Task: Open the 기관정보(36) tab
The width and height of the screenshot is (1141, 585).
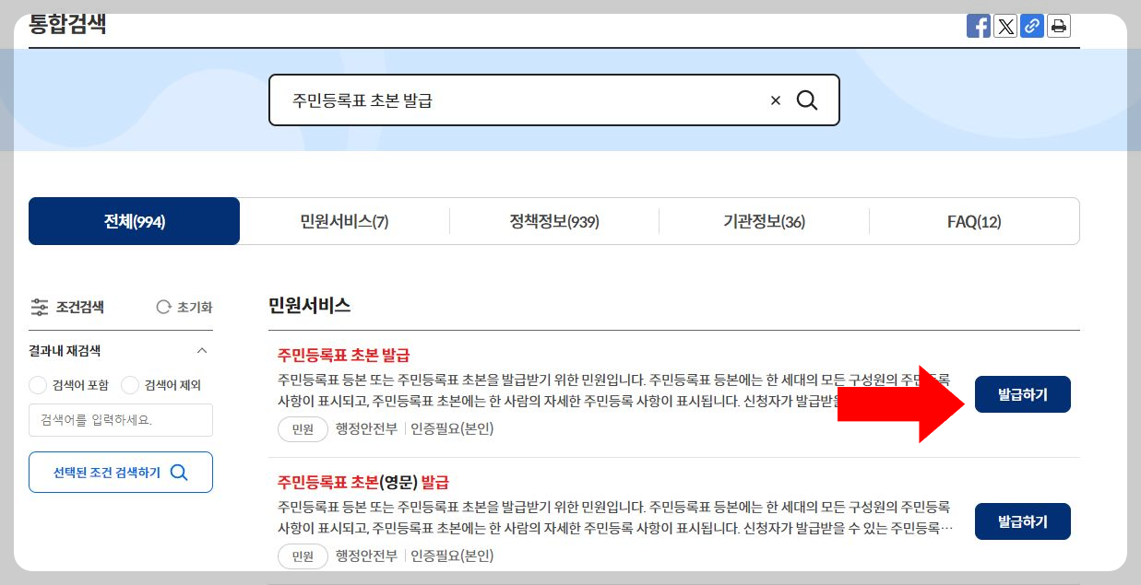Action: point(763,221)
